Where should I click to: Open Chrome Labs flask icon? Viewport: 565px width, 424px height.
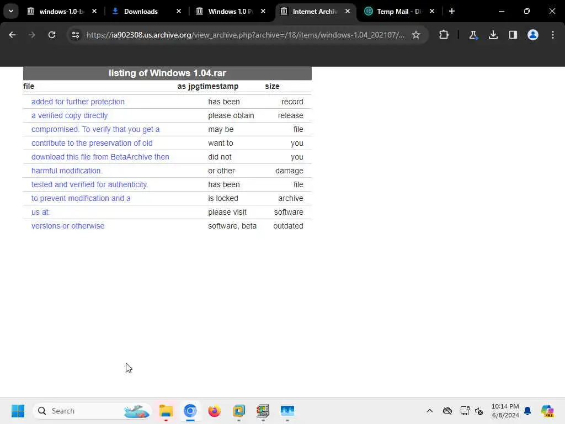tap(473, 35)
